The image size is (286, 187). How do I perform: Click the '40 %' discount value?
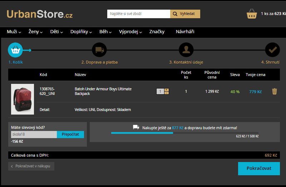point(235,92)
